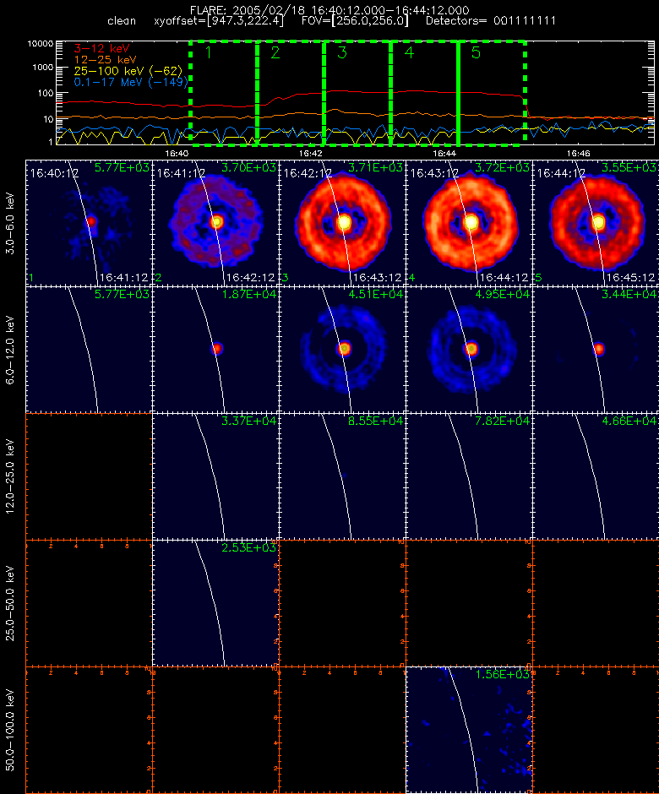Click the peak value '8.55E+04'
Screen dimensions: 659x794
click(x=375, y=421)
